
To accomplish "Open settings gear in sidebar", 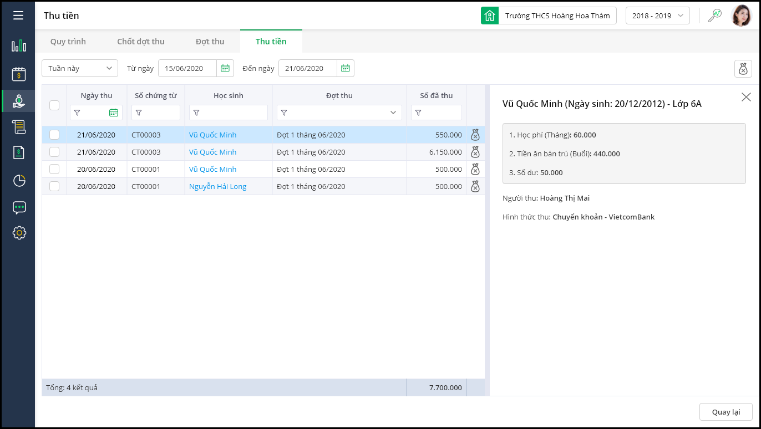I will (19, 233).
